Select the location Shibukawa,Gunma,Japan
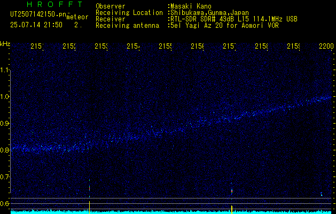 209,13
